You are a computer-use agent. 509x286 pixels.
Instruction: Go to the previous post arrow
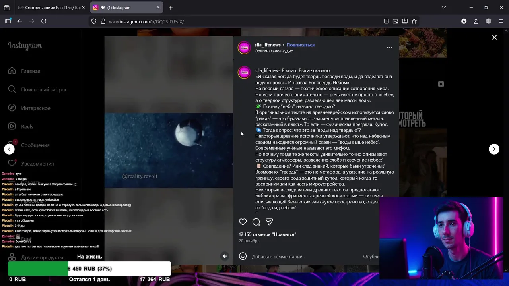pyautogui.click(x=9, y=149)
